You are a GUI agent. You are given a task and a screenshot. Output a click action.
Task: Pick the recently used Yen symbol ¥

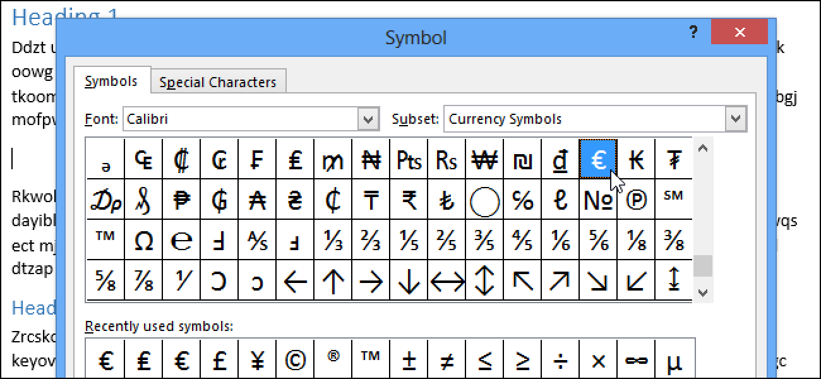coord(257,359)
